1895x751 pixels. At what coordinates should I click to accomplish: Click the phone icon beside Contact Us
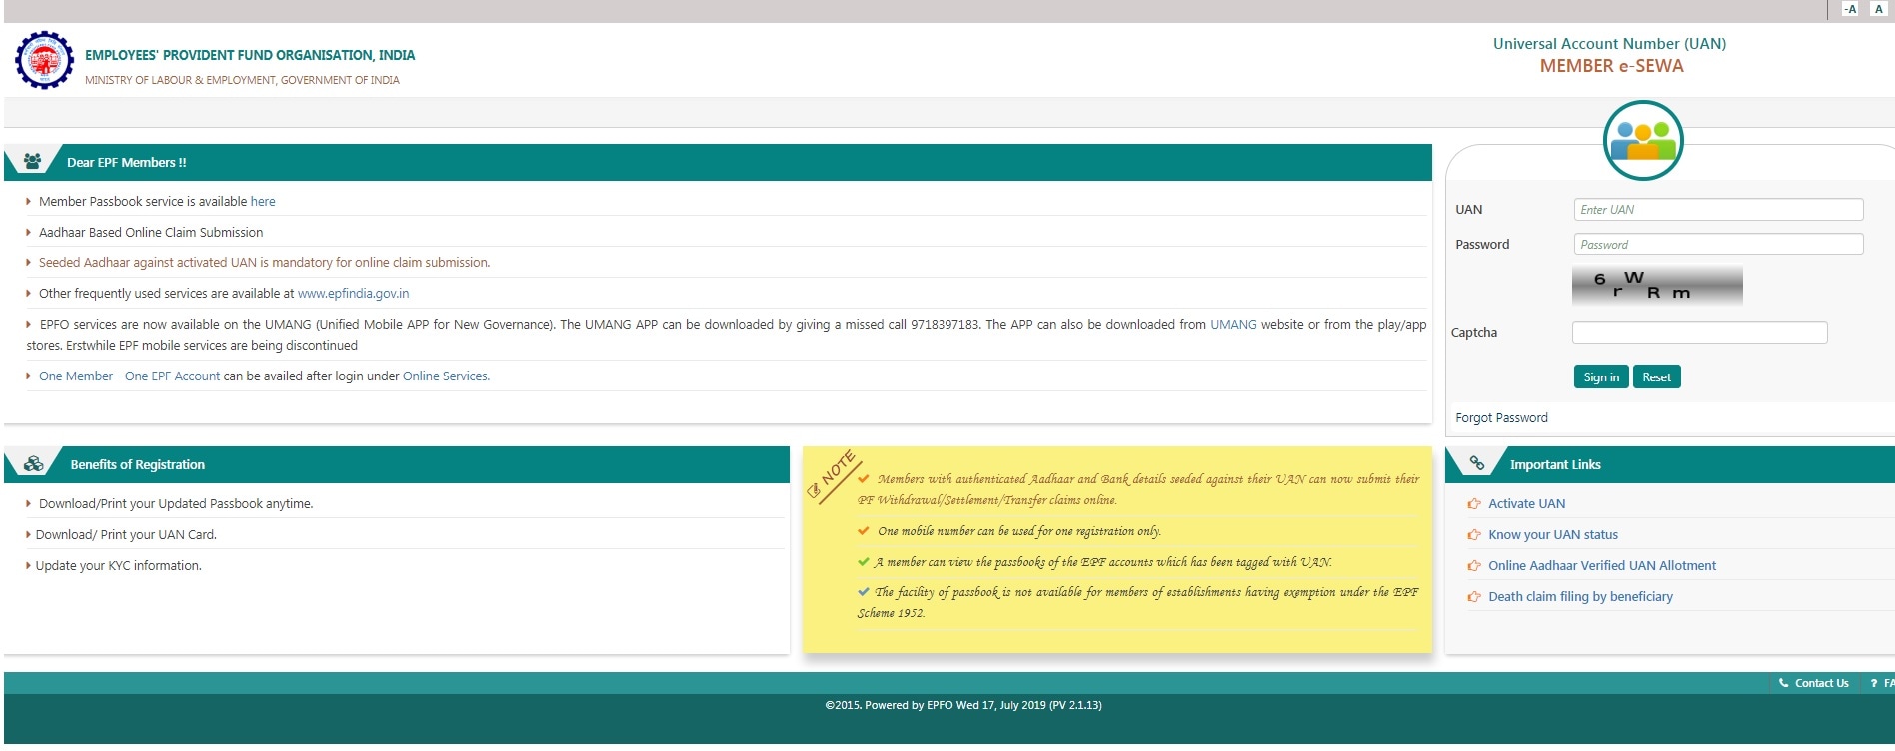[1783, 683]
